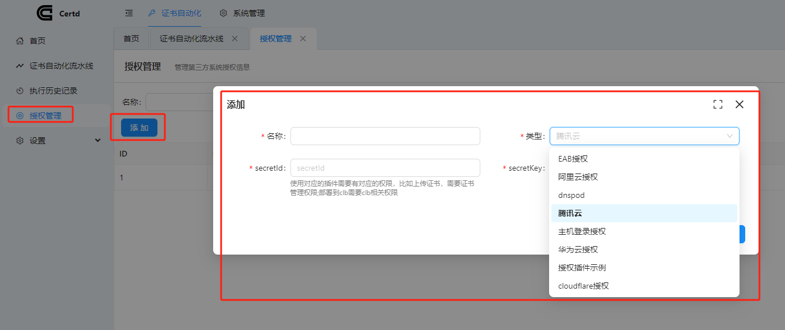Click the Certd logo icon
Screen dimensions: 785x330
pyautogui.click(x=45, y=13)
